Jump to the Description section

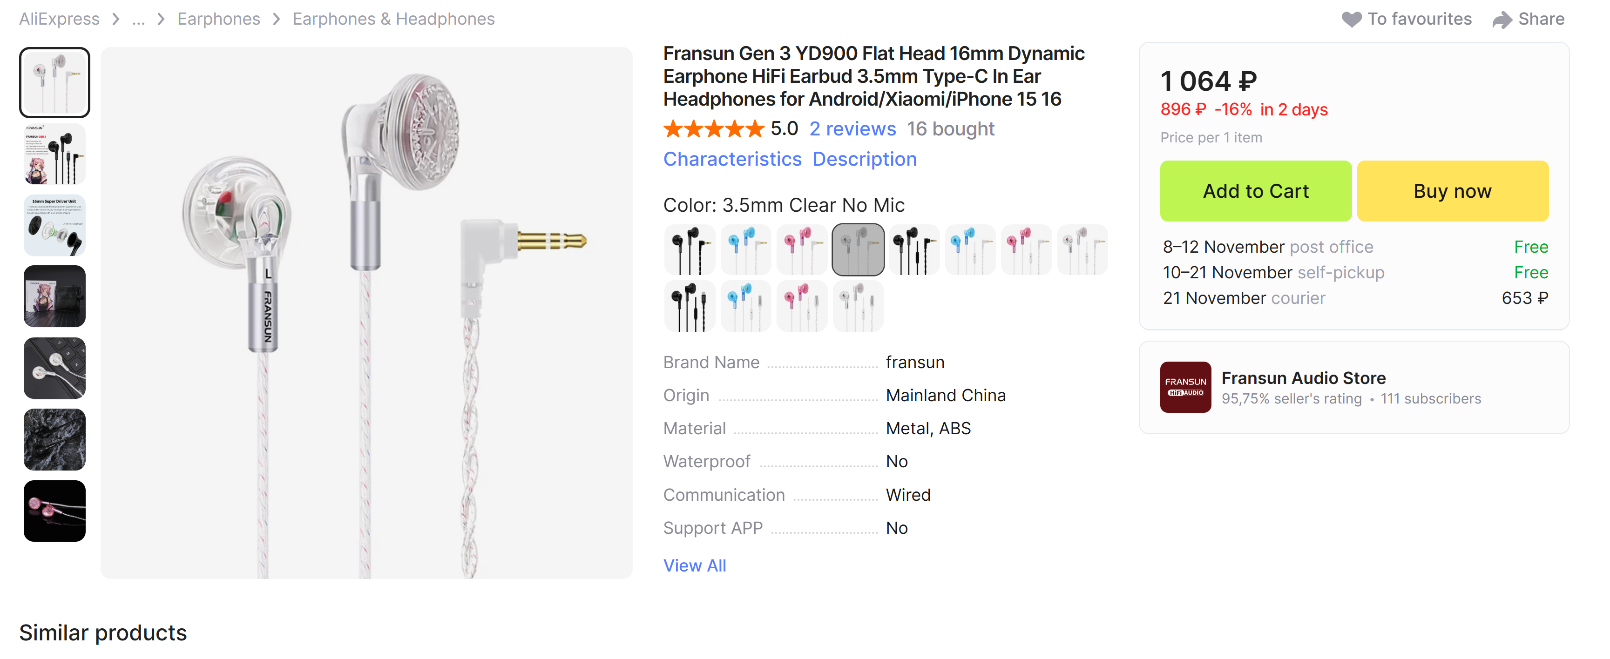point(865,159)
